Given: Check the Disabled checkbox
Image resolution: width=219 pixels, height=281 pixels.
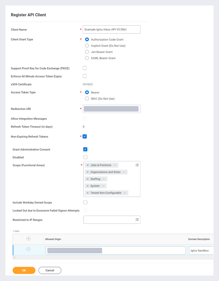Looking at the screenshot, I should (x=85, y=157).
